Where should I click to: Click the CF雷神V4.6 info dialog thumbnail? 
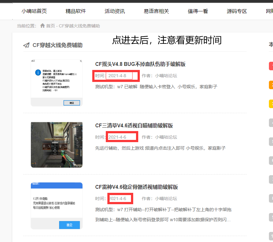[57, 205]
